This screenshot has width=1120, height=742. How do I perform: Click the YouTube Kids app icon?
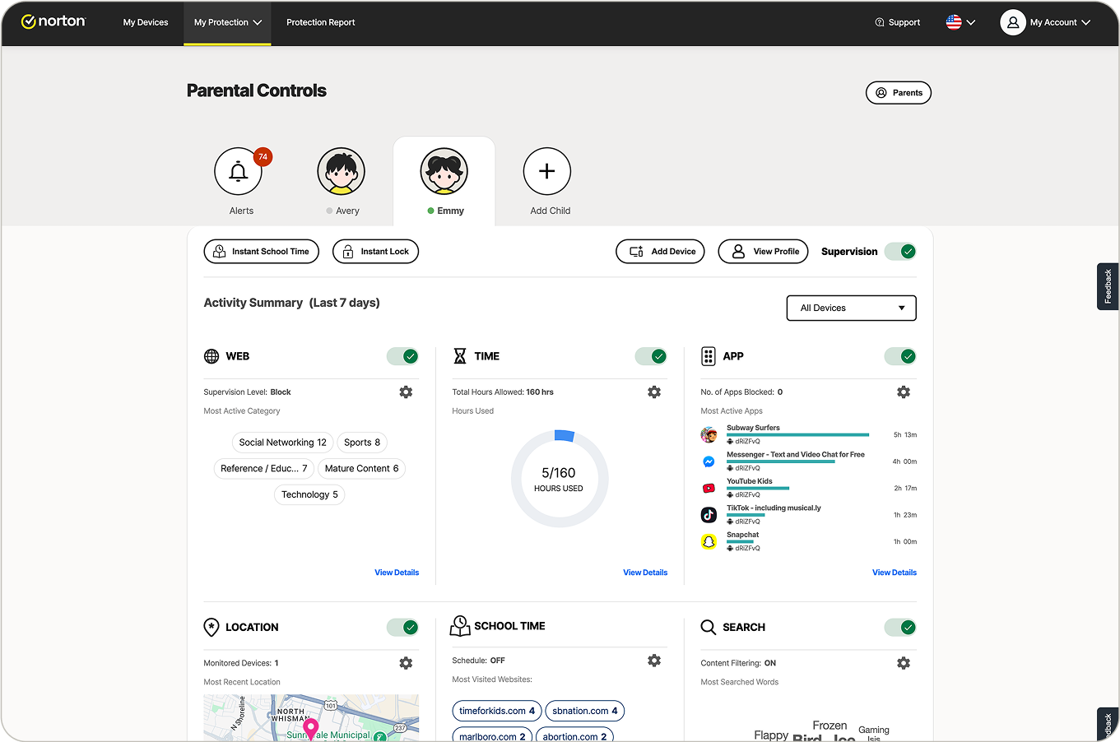[709, 488]
